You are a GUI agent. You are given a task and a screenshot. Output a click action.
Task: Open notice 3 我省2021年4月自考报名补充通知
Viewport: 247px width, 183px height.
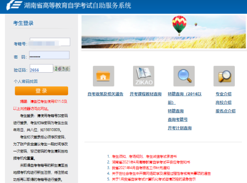[141, 168]
